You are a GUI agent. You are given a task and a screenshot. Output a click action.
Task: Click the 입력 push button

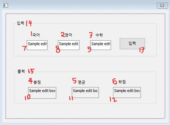[132, 44]
